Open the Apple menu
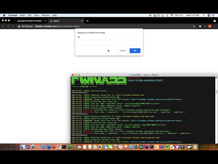218x164 pixels. [x=4, y=15]
